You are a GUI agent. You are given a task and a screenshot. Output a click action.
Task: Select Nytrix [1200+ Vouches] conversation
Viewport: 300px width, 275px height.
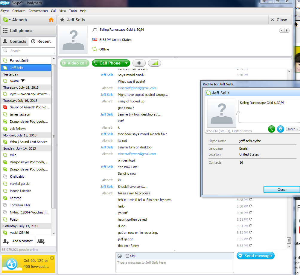pyautogui.click(x=26, y=212)
